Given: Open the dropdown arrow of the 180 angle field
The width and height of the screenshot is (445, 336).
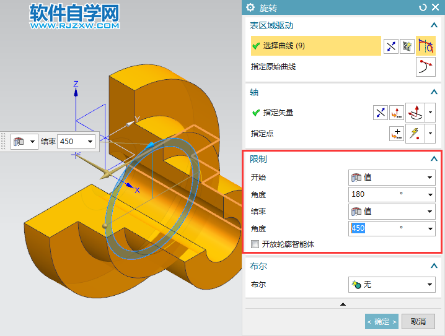Looking at the screenshot, I should coord(430,195).
